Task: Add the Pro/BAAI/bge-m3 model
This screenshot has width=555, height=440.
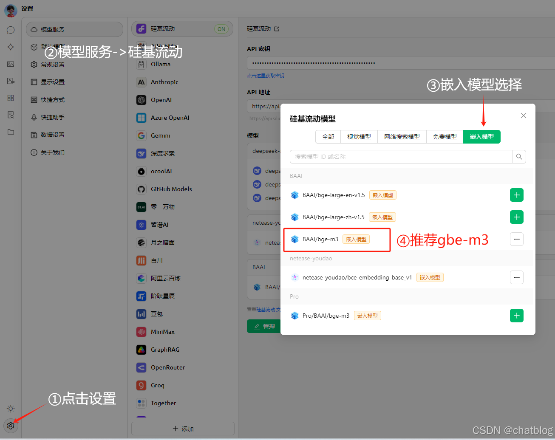Action: click(x=517, y=316)
